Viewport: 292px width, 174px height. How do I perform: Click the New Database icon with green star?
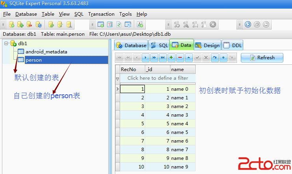coord(11,24)
